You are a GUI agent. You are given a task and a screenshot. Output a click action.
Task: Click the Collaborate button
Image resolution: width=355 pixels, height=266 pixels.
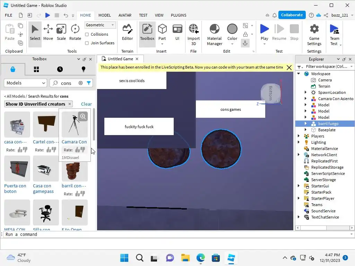coord(292,15)
